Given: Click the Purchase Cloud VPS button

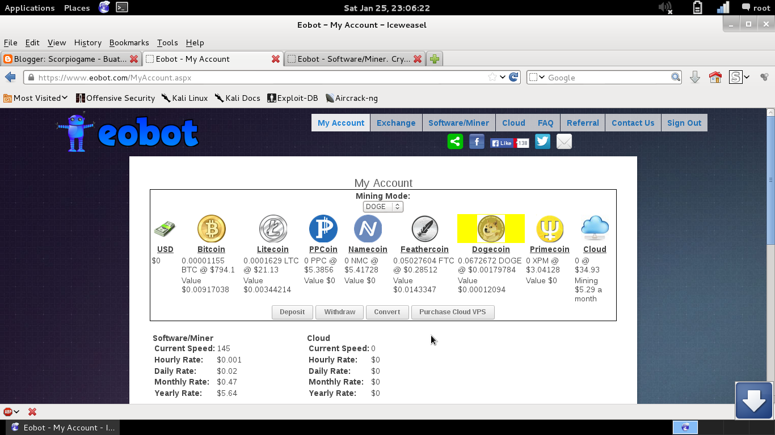Looking at the screenshot, I should 453,312.
